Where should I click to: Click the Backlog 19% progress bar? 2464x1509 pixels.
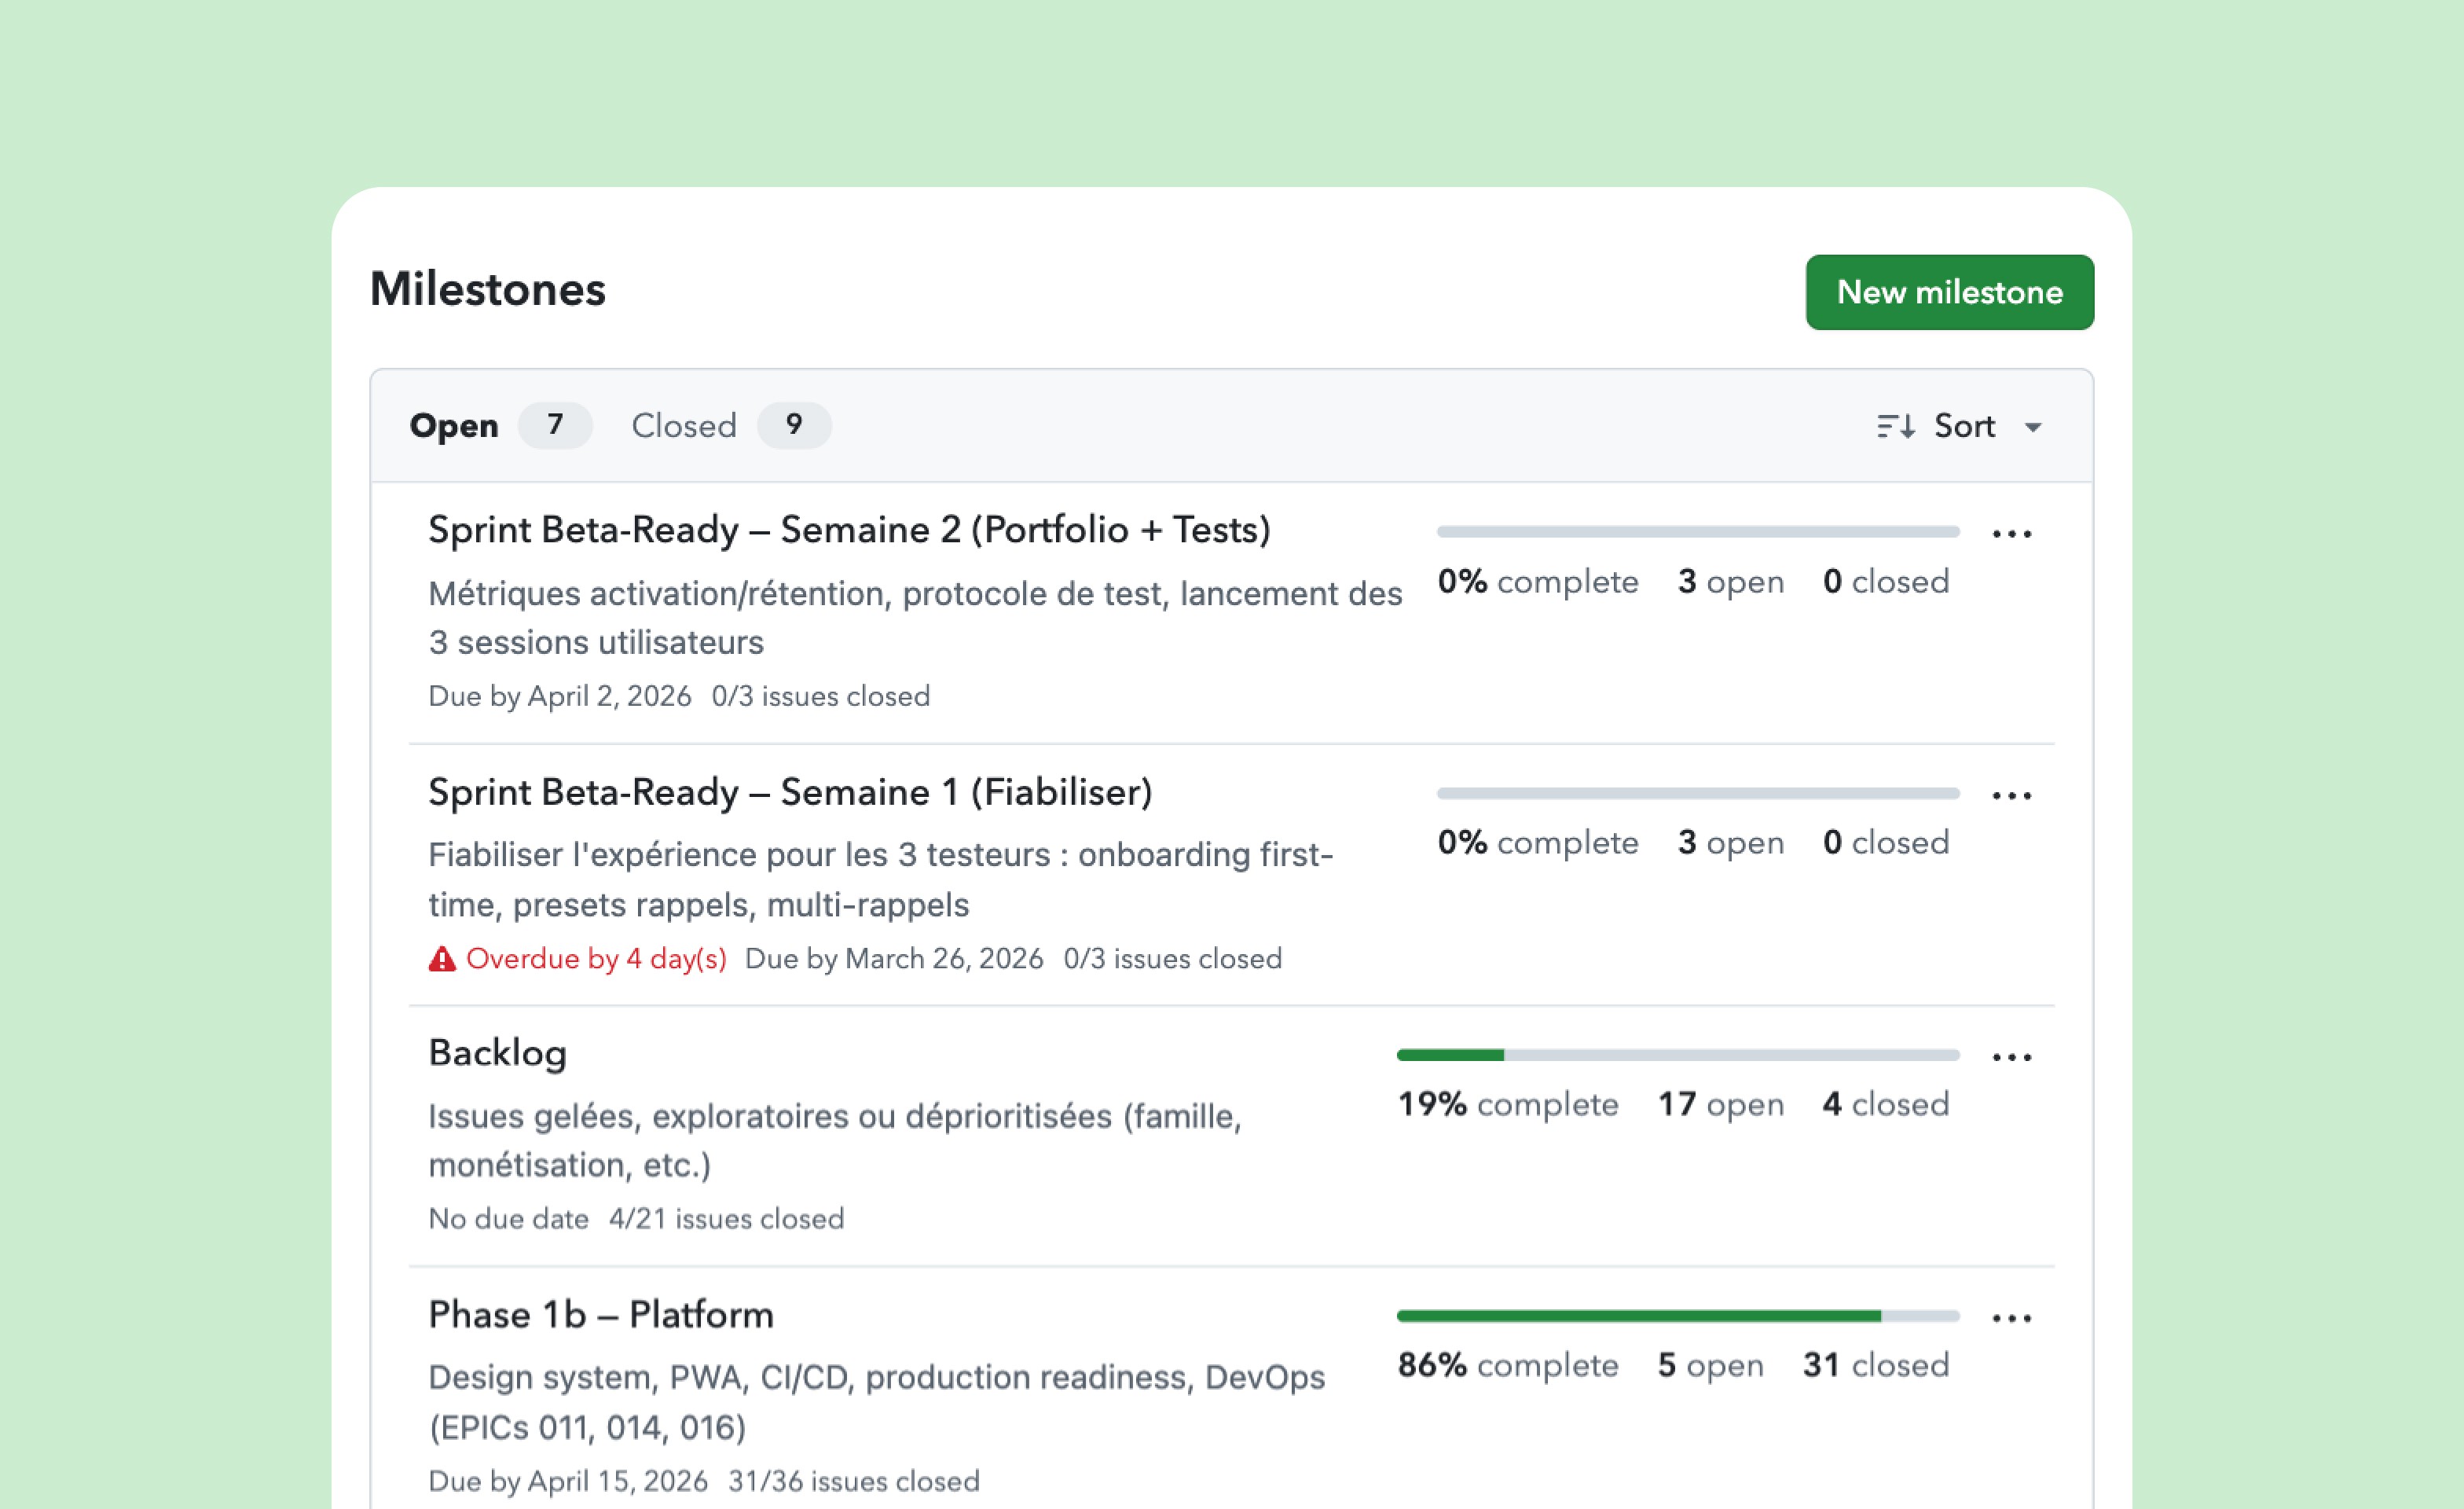pyautogui.click(x=1677, y=1055)
